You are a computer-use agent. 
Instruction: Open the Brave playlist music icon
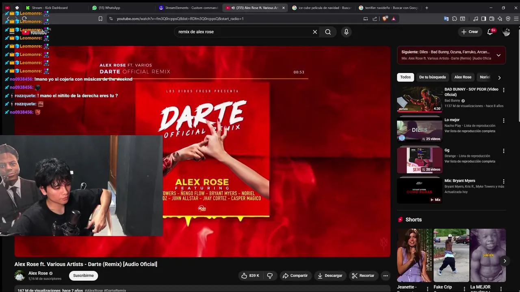476,19
